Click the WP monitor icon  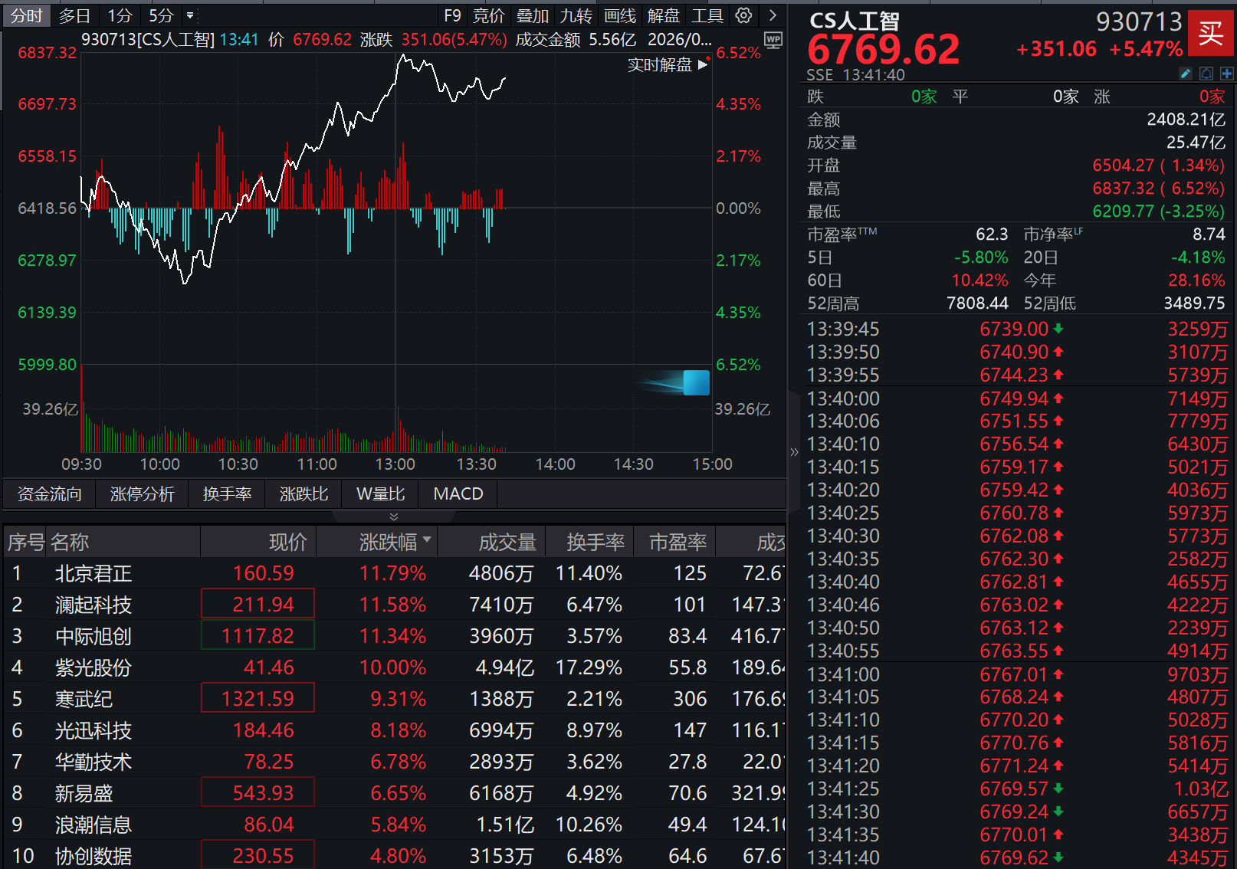773,41
